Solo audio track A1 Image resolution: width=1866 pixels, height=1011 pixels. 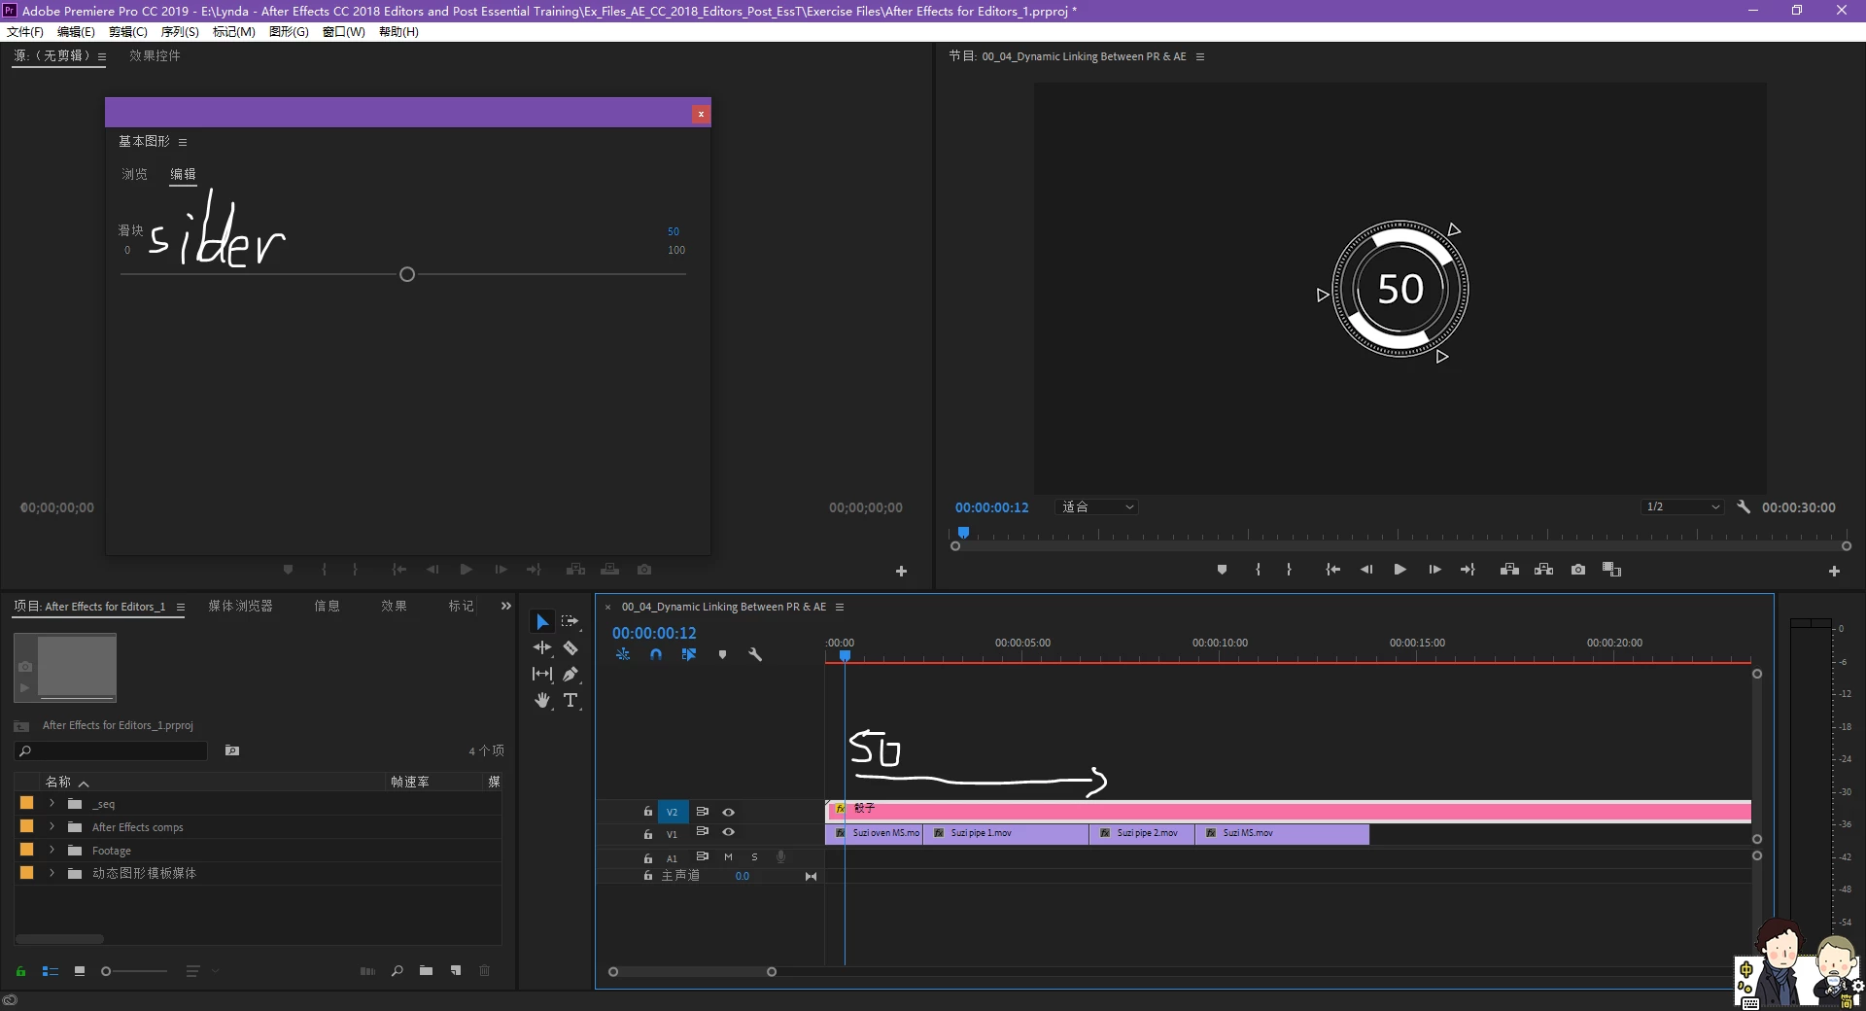coord(754,857)
